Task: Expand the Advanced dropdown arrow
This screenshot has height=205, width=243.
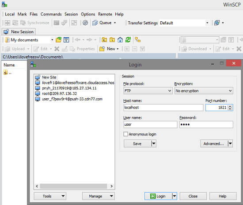Action: point(230,143)
